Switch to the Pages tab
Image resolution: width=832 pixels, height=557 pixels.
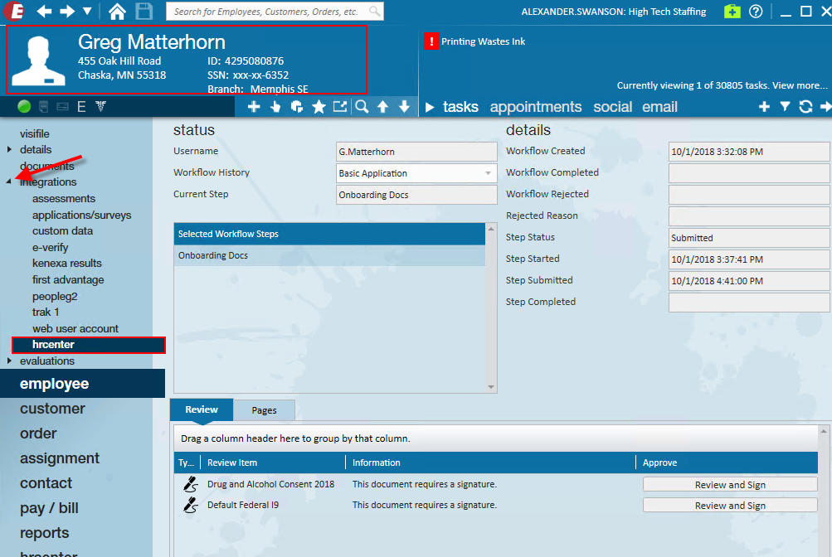coord(264,410)
